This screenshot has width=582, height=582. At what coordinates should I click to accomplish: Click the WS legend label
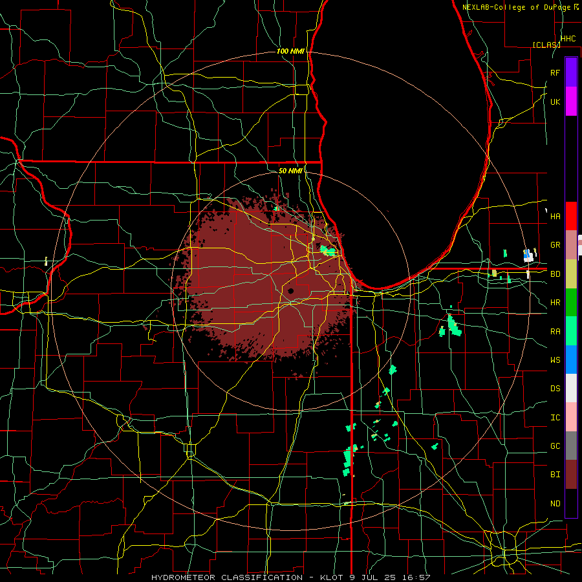click(x=555, y=360)
